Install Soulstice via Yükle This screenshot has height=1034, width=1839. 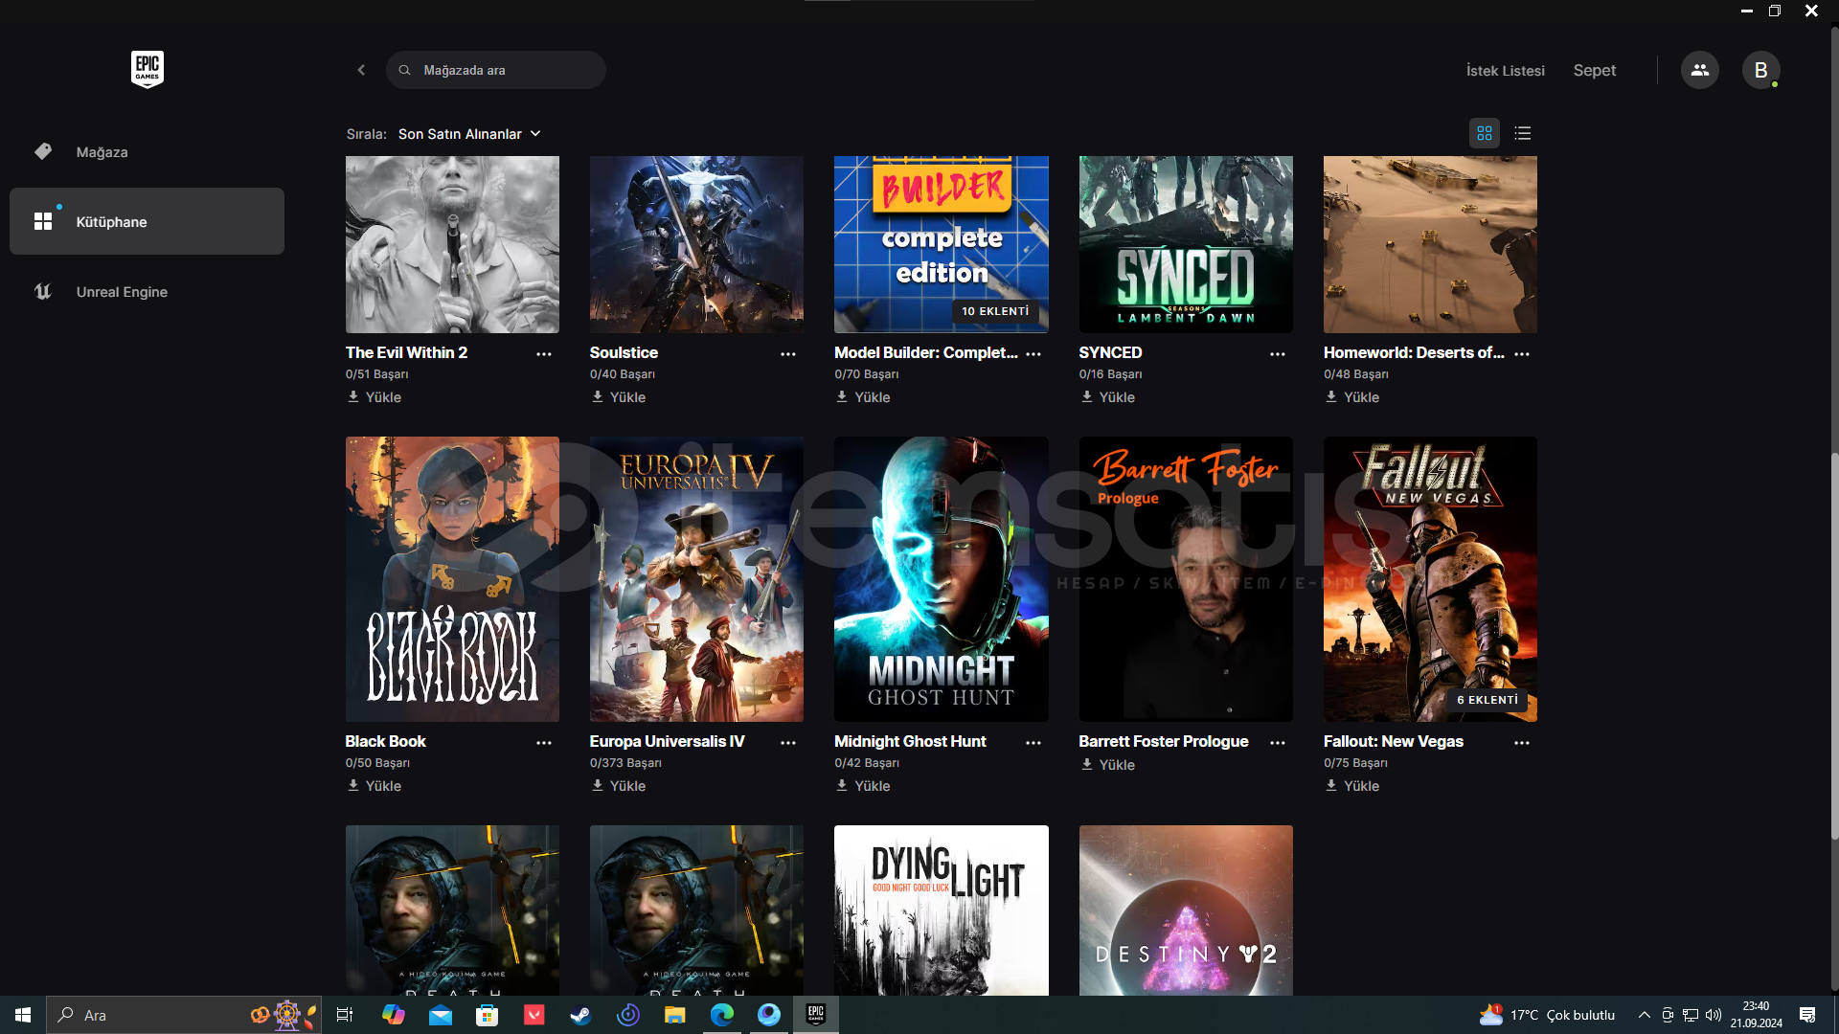pyautogui.click(x=619, y=396)
